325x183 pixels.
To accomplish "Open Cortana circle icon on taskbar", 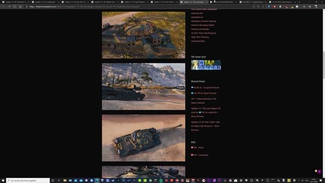I will tap(53, 180).
